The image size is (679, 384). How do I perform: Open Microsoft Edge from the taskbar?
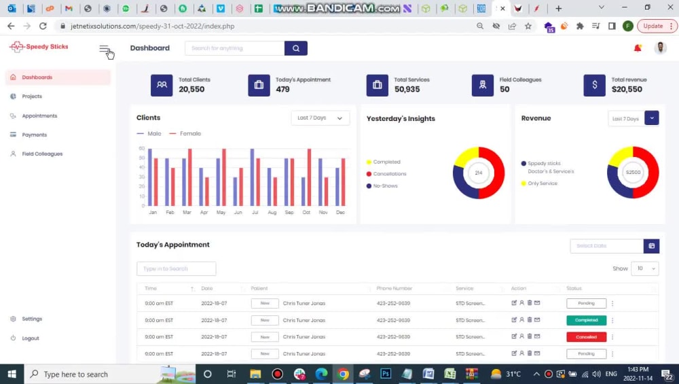321,374
